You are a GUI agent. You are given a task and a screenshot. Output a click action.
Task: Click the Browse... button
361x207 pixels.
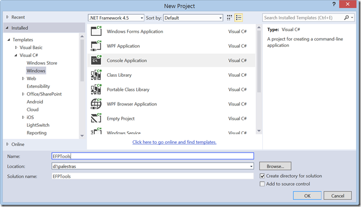click(x=275, y=166)
